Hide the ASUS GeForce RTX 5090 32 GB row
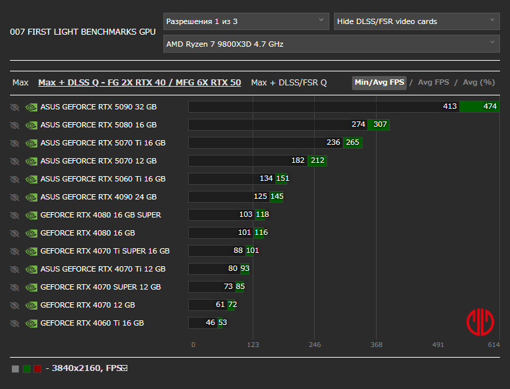This screenshot has height=389, width=510. (x=15, y=107)
